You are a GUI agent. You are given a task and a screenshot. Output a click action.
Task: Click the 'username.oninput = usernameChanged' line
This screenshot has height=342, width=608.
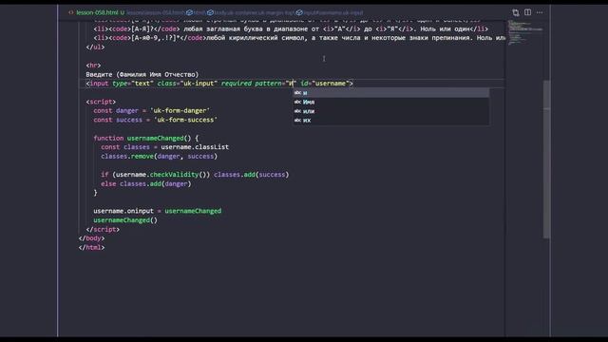[x=157, y=211]
